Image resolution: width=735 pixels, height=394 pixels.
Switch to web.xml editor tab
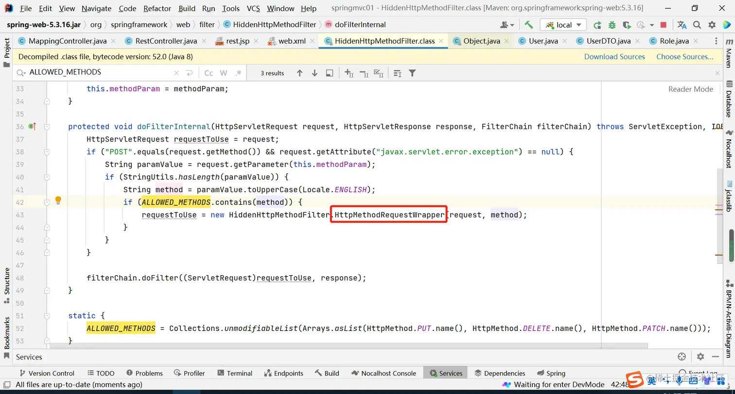(292, 41)
